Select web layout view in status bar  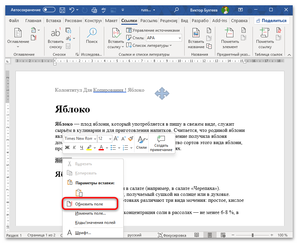click(x=223, y=235)
